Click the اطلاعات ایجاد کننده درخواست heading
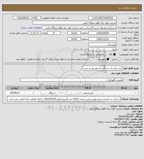This screenshot has height=159, width=144. [x=126, y=127]
